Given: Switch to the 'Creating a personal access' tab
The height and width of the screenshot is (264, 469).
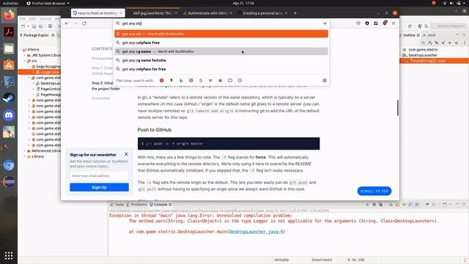Looking at the screenshot, I should pyautogui.click(x=262, y=13).
